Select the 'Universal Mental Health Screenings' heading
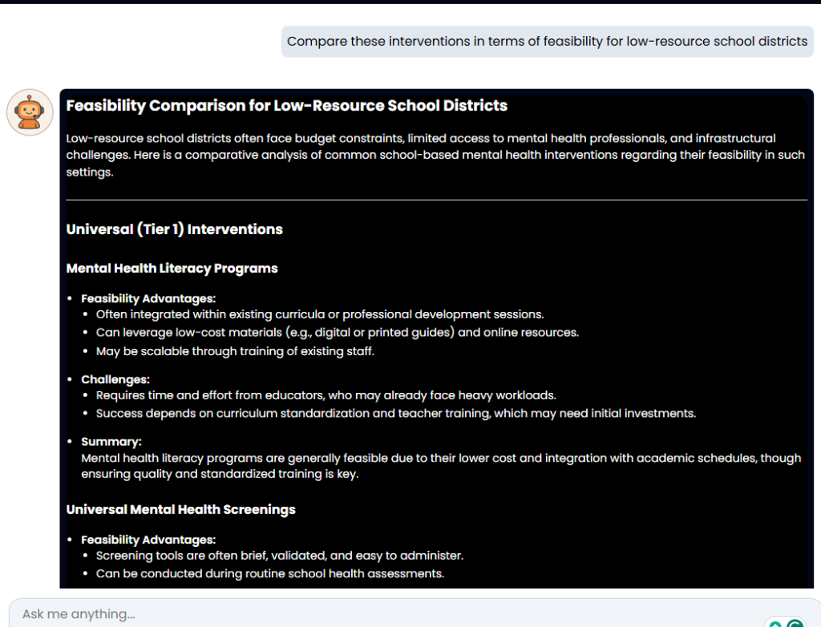This screenshot has height=627, width=821. coord(180,510)
